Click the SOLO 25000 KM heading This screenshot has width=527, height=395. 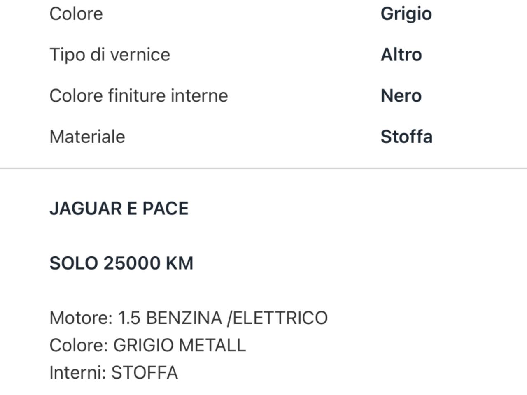[121, 263]
